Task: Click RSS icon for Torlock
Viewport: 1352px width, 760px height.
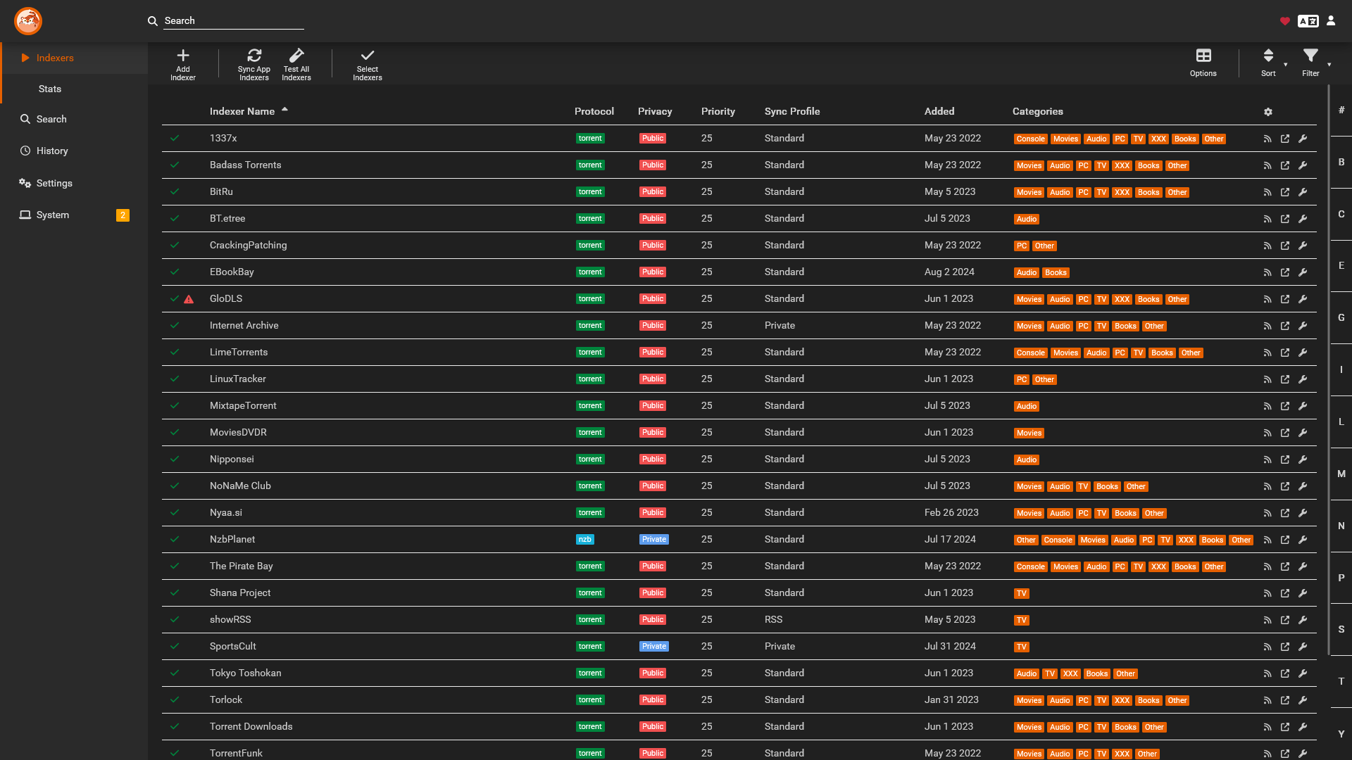Action: coord(1267,700)
